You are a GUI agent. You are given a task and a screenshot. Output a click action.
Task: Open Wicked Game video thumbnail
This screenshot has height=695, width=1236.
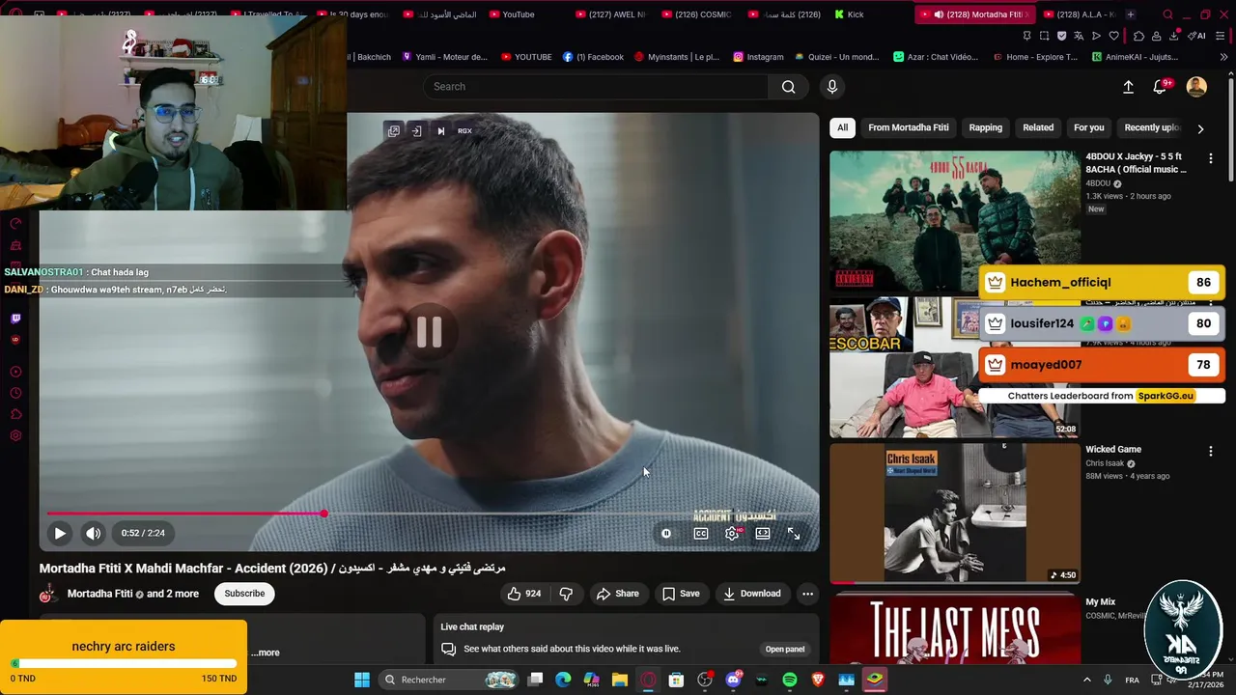pyautogui.click(x=954, y=513)
